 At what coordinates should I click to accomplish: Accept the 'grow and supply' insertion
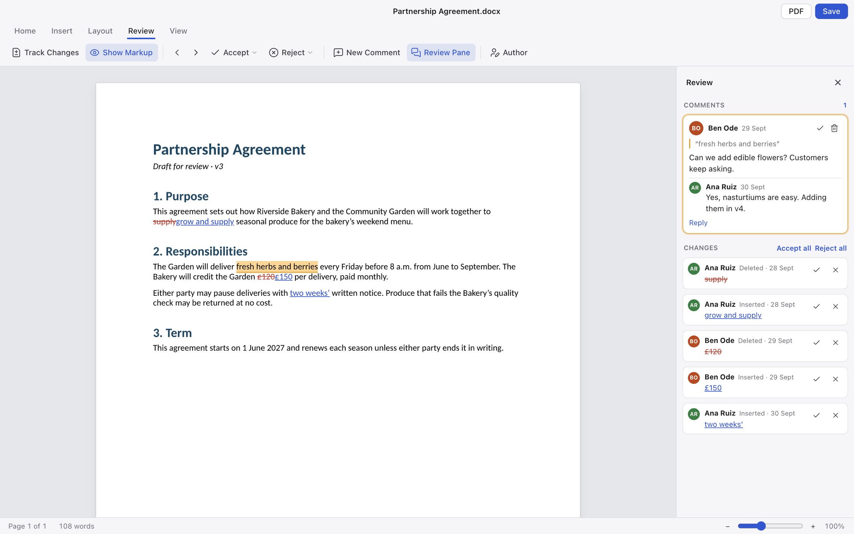(816, 306)
